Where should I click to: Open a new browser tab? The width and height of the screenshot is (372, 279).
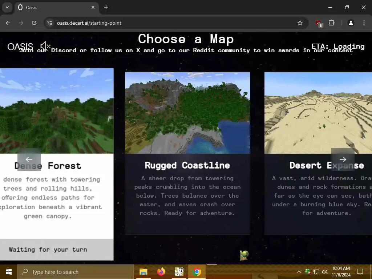click(106, 7)
